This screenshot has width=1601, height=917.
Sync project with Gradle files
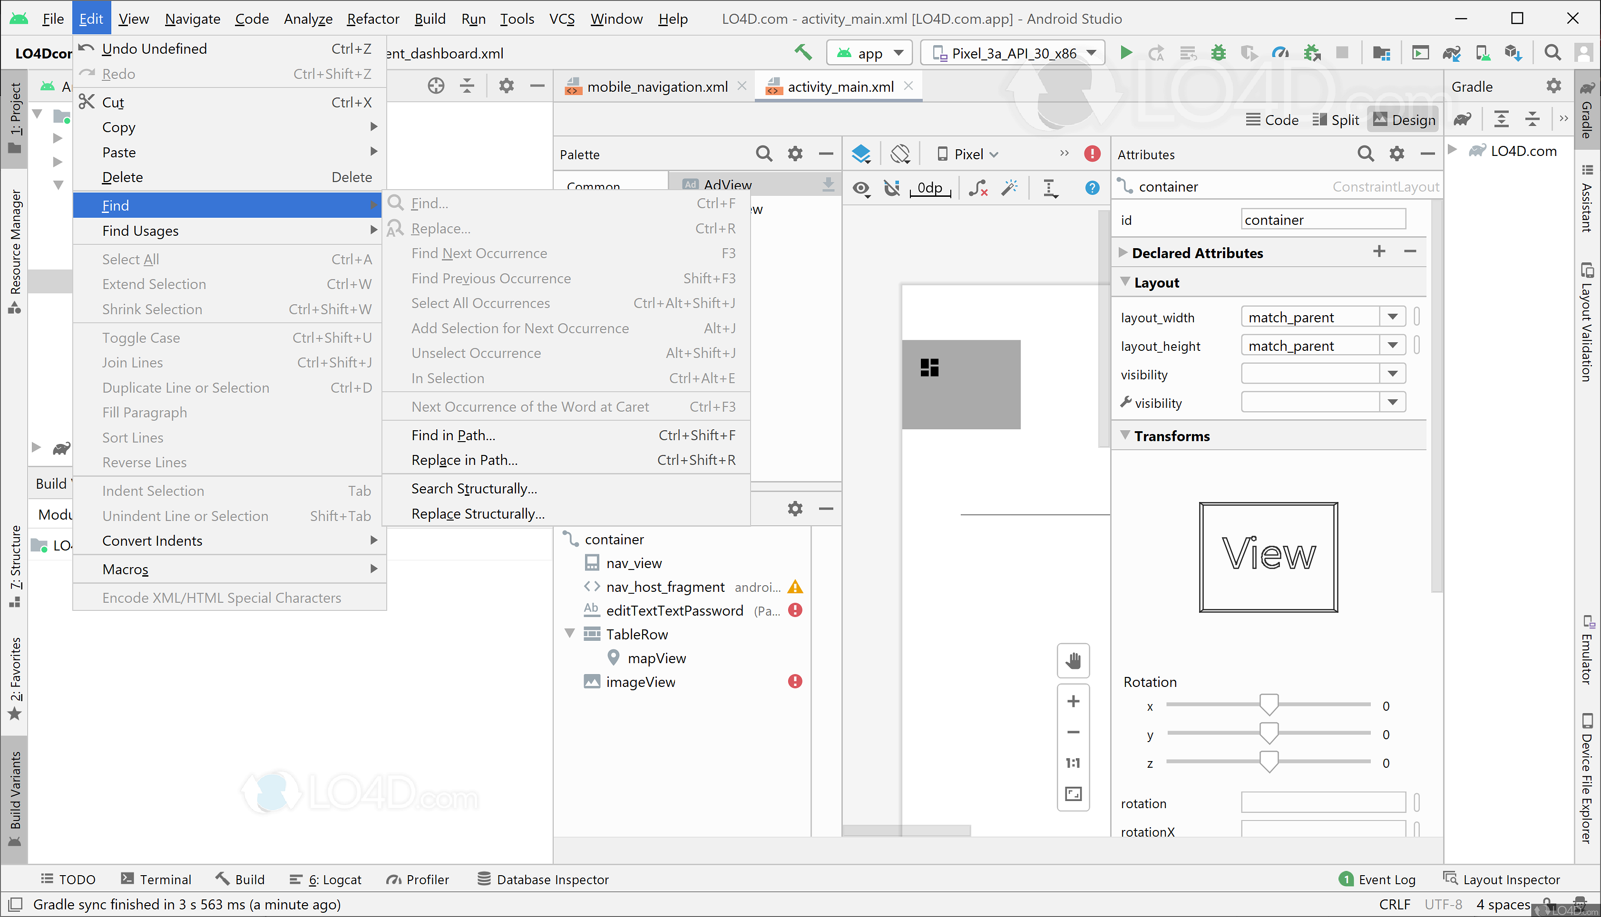[1451, 52]
